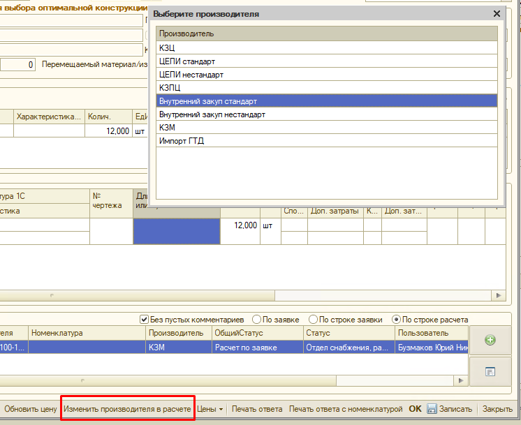Select the Отдел снабжения status cell
Image resolution: width=521 pixels, height=425 pixels.
coord(349,348)
